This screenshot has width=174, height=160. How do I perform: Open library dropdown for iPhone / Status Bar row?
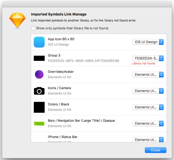(148, 139)
